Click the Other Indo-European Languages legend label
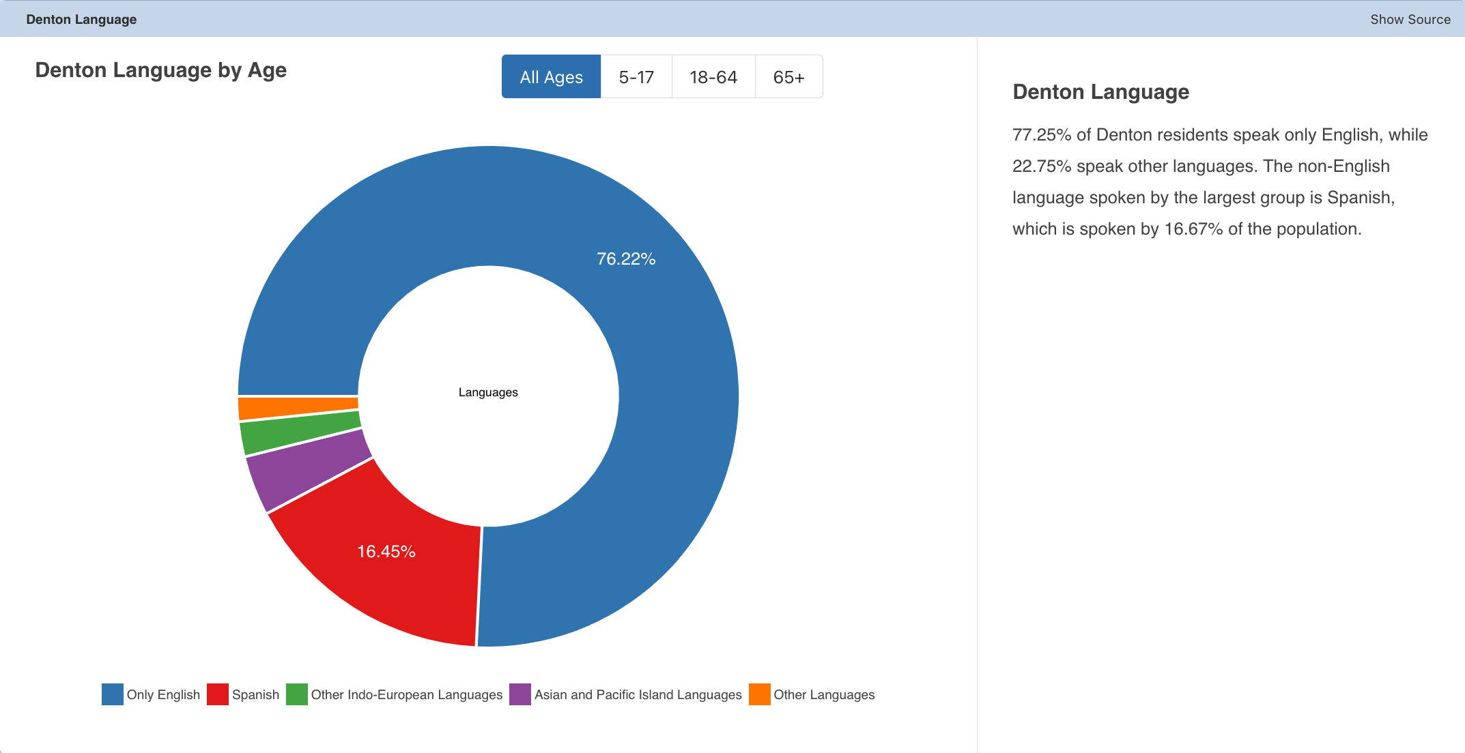Screen dimensions: 1465x753 pyautogui.click(x=407, y=694)
